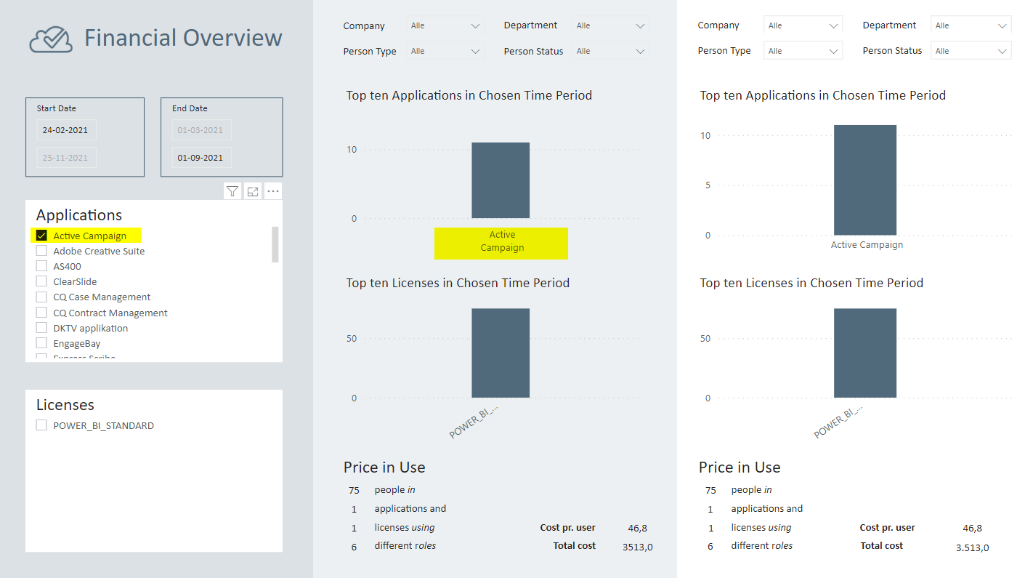Click the filter icon above Applications slicer
The image size is (1033, 578).
click(232, 191)
